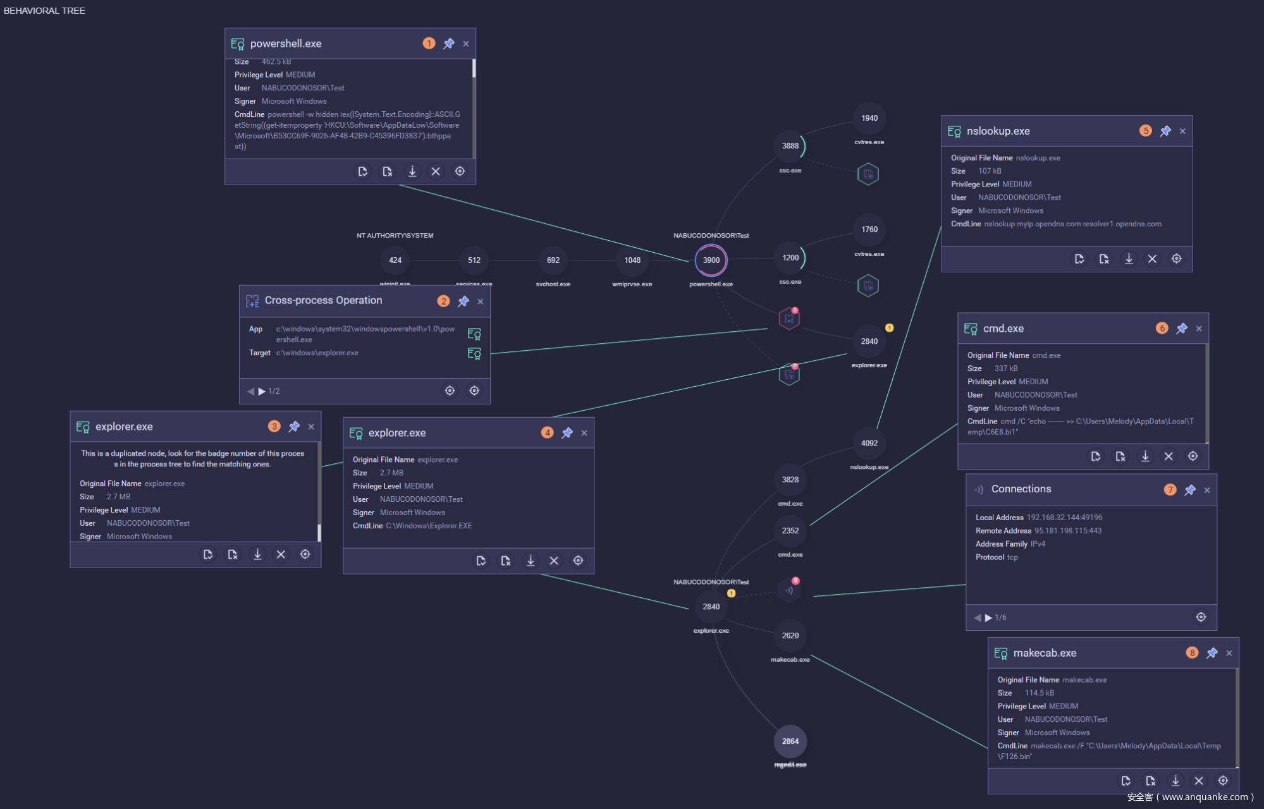Pin the powershell.exe details card

(449, 44)
